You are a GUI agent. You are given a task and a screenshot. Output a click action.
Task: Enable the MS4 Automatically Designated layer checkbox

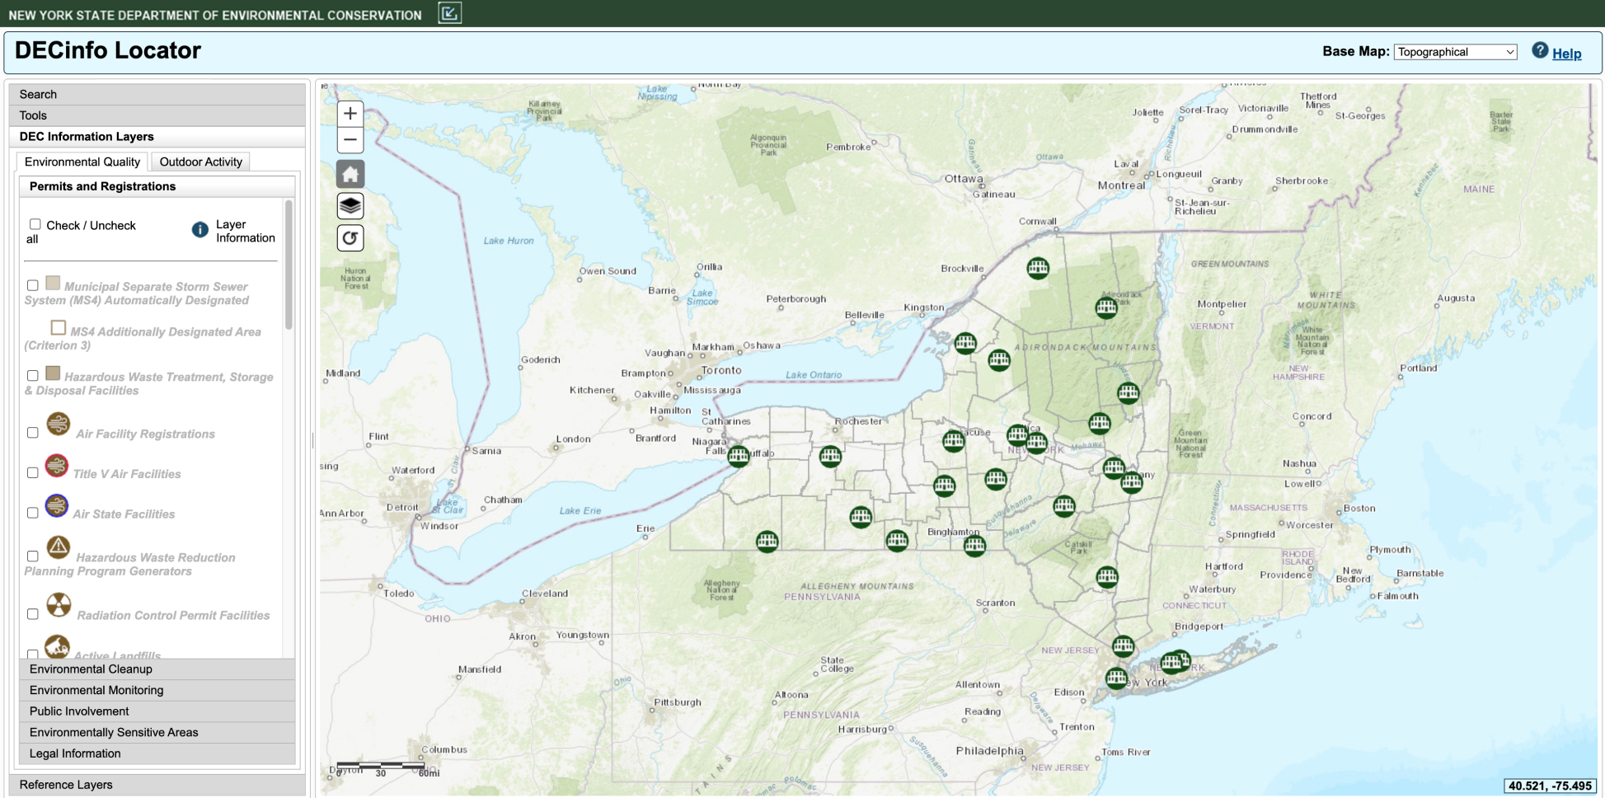pyautogui.click(x=33, y=285)
